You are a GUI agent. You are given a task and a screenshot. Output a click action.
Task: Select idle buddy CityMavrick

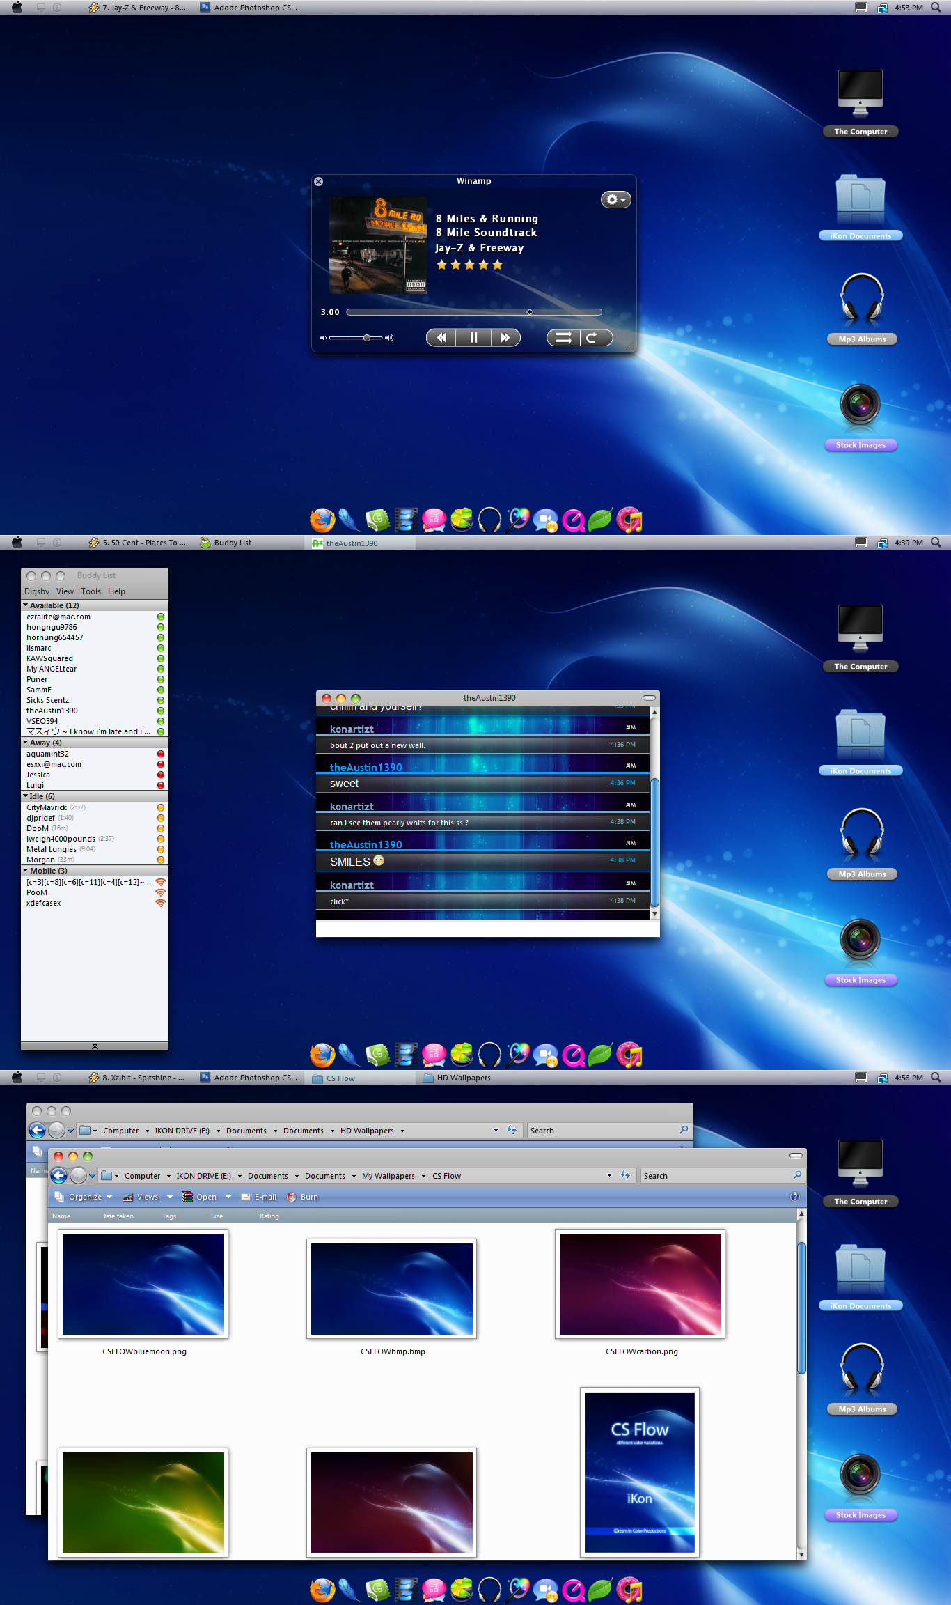click(x=95, y=807)
